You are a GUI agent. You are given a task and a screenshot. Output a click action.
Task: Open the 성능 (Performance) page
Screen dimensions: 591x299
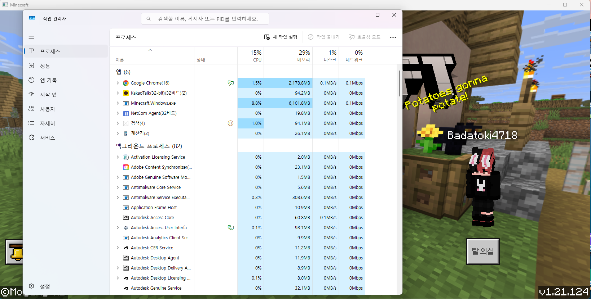45,66
